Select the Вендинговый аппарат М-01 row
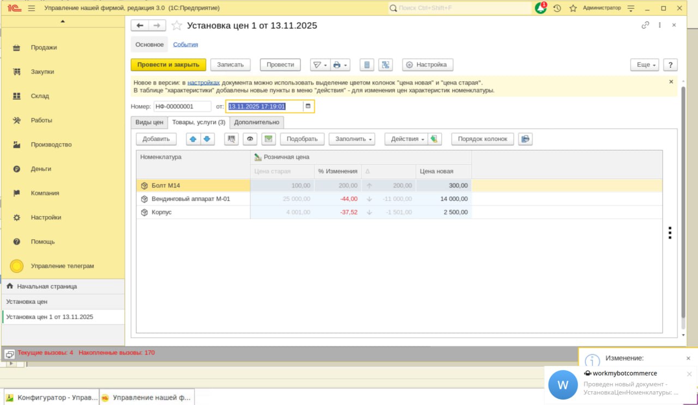698x405 pixels. click(190, 199)
